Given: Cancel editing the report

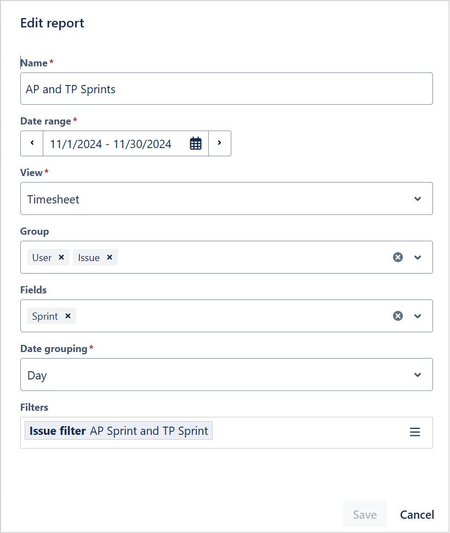Looking at the screenshot, I should point(417,514).
